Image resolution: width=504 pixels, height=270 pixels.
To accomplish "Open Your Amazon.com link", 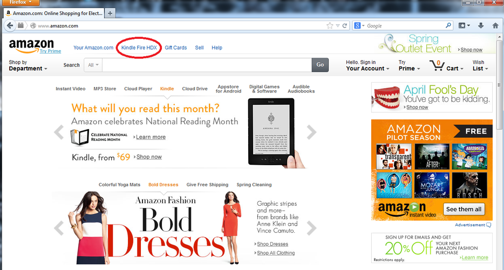I will pyautogui.click(x=93, y=48).
